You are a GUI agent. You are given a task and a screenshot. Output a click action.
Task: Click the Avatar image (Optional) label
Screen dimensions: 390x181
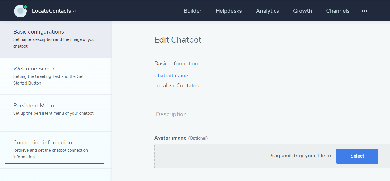point(181,138)
